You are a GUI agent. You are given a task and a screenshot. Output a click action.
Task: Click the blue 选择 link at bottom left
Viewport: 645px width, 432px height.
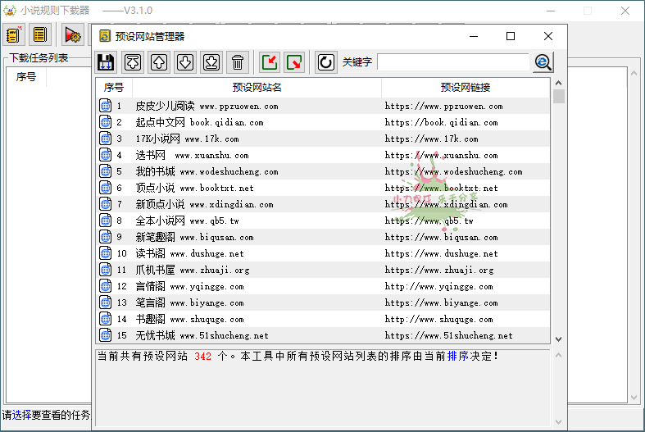[x=21, y=416]
